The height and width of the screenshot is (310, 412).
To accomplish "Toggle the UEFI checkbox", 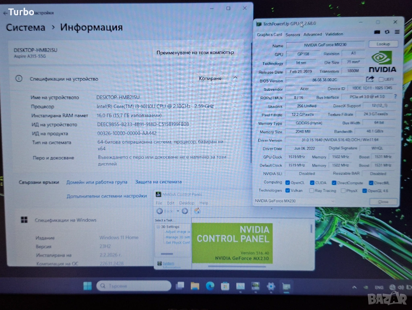I will [381, 80].
